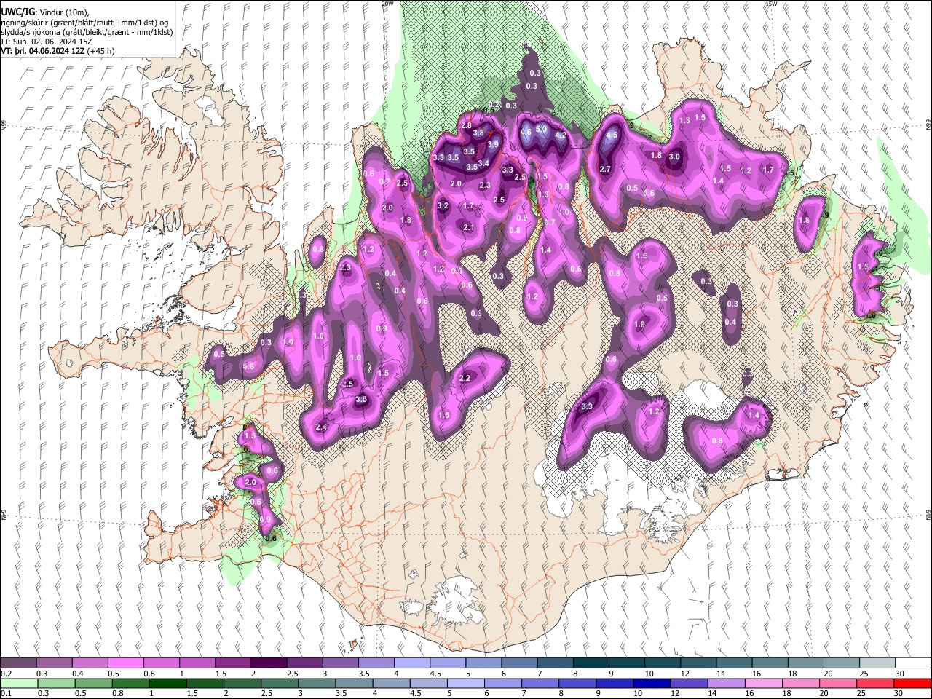Click the 'slydda/snjókoma' legend description line
The width and height of the screenshot is (932, 699).
click(87, 32)
